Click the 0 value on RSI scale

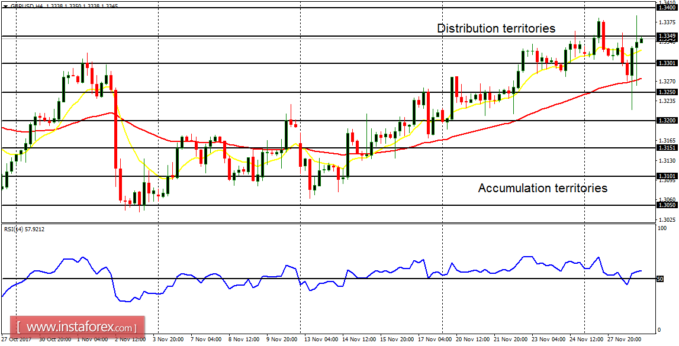tap(659, 330)
